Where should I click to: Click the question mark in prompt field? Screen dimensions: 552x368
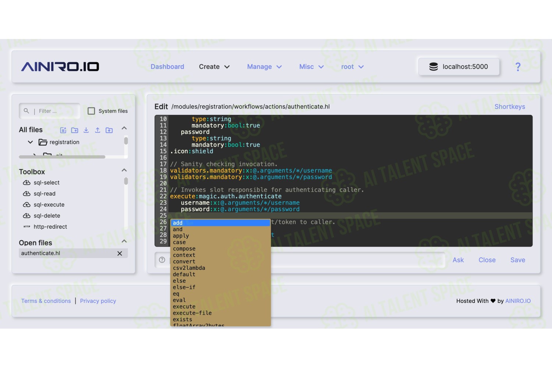click(162, 260)
